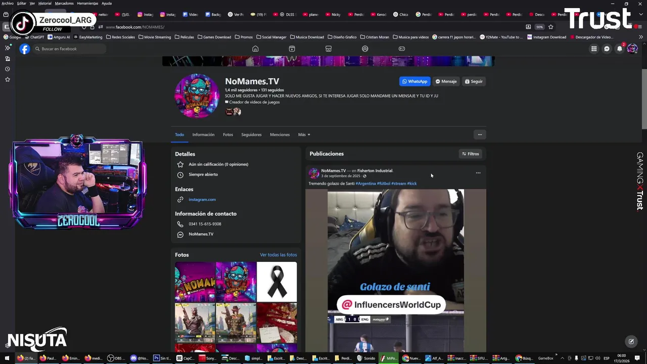Viewport: 647px width, 364px height.
Task: Open Facebook Gaming controller icon
Action: 402,49
